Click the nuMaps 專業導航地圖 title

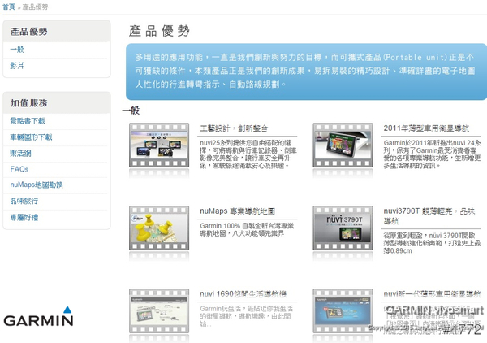(237, 211)
